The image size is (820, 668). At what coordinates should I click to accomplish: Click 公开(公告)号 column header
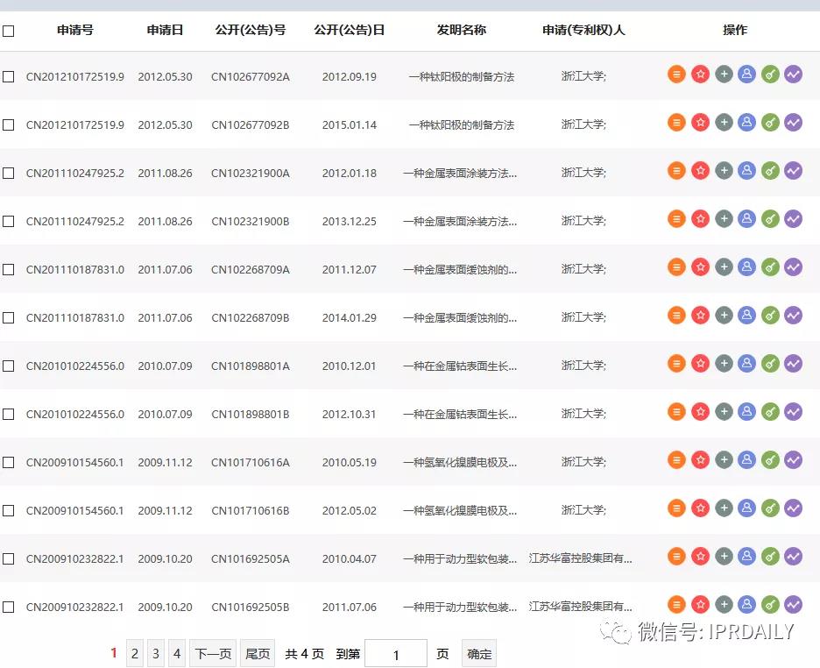click(251, 30)
